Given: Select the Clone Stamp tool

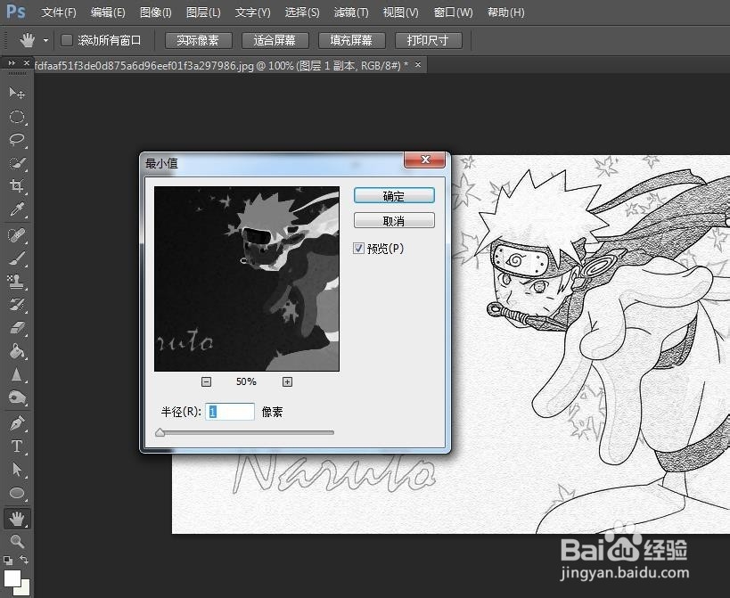Looking at the screenshot, I should coord(17,282).
